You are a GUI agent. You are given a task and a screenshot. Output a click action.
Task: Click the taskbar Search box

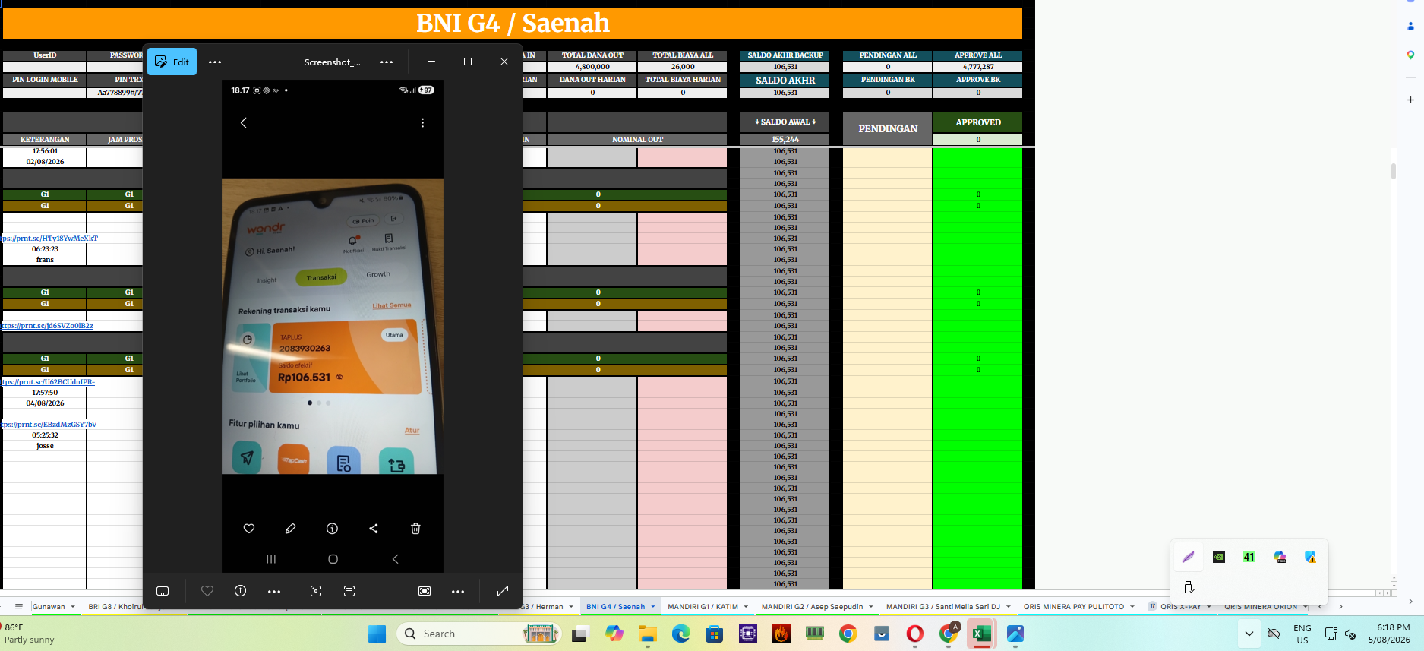[x=478, y=634]
